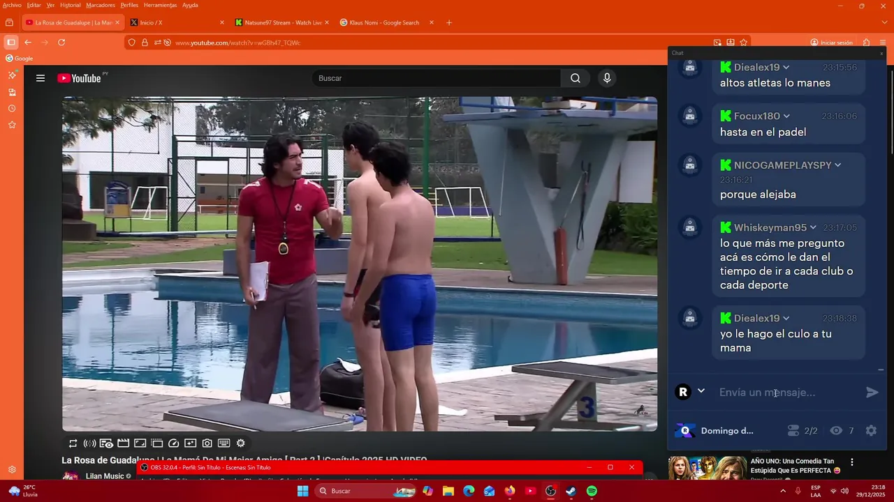Click the sound boost waves icon in video toolbar

(89, 443)
